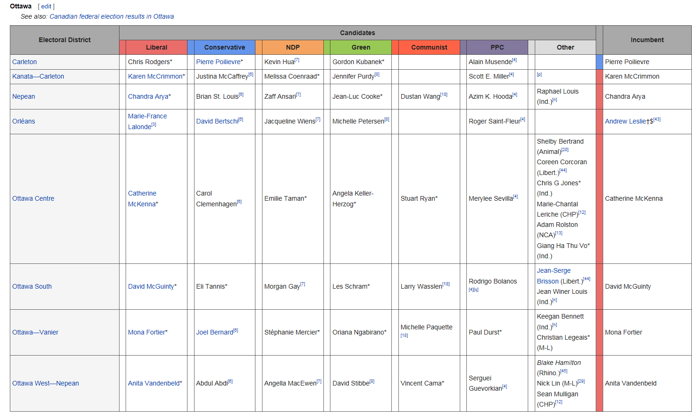Open Karen McCrimmon candidate link

(155, 76)
